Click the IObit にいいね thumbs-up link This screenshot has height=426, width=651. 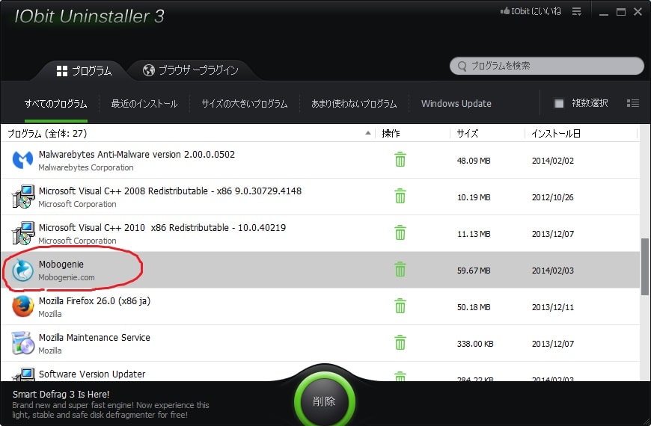pos(531,11)
